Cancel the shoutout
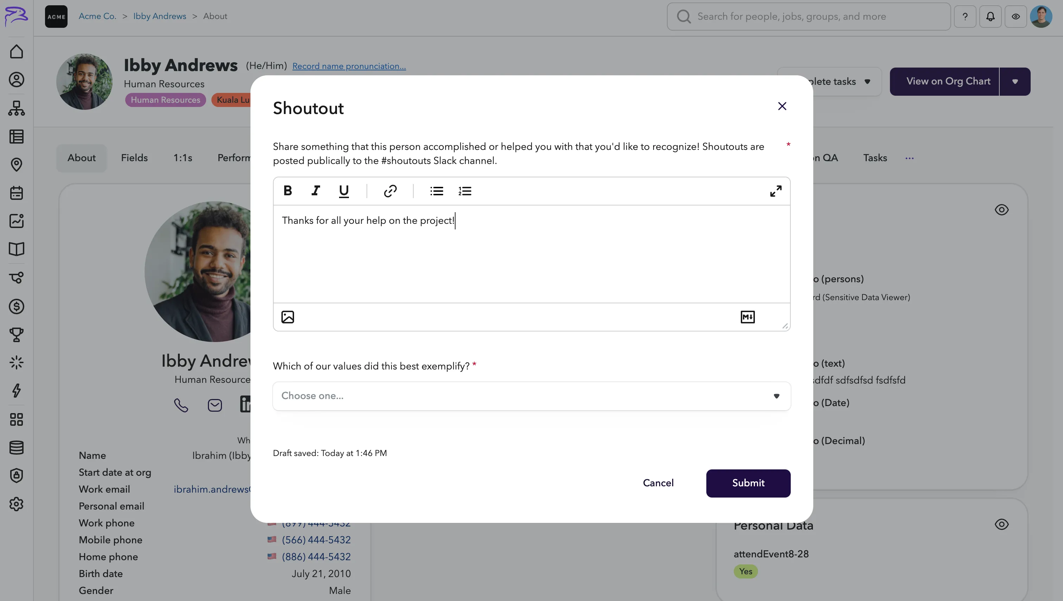Image resolution: width=1063 pixels, height=601 pixels. point(658,483)
